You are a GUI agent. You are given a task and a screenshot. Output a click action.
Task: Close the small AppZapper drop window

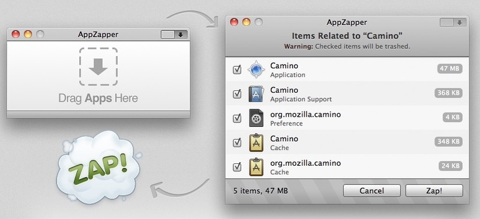(16, 34)
